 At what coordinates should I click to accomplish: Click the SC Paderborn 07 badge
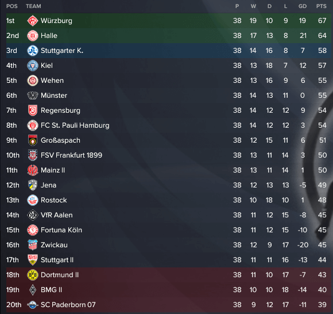(33, 305)
